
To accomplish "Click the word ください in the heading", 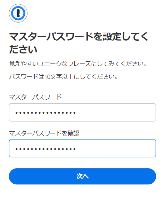I will pos(23,49).
